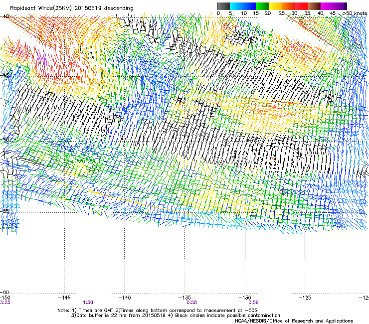Click the 'Note: 1) Times are GMT' line
This screenshot has height=324, width=369.
click(x=158, y=311)
